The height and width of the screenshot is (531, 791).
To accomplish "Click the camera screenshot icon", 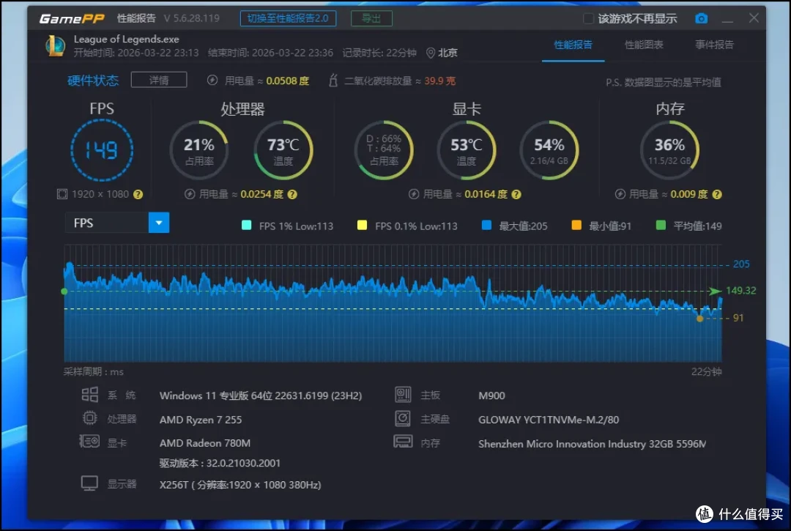I will (701, 18).
